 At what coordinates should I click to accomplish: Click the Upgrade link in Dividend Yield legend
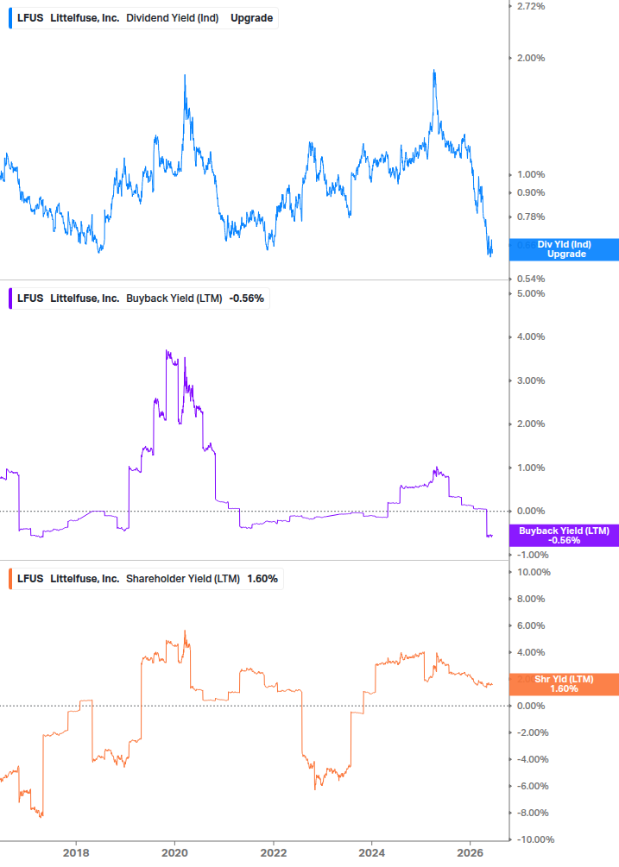point(252,18)
